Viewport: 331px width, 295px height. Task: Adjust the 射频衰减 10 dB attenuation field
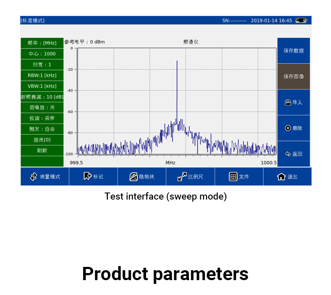pos(42,97)
